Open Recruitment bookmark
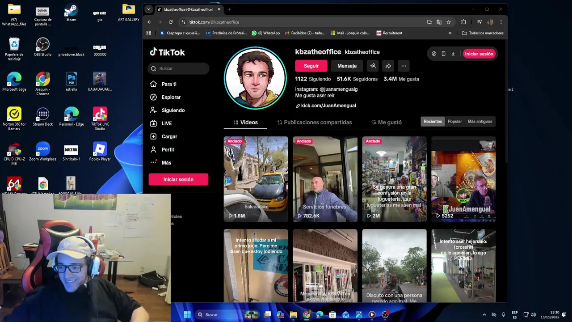This screenshot has height=322, width=572. pyautogui.click(x=389, y=33)
